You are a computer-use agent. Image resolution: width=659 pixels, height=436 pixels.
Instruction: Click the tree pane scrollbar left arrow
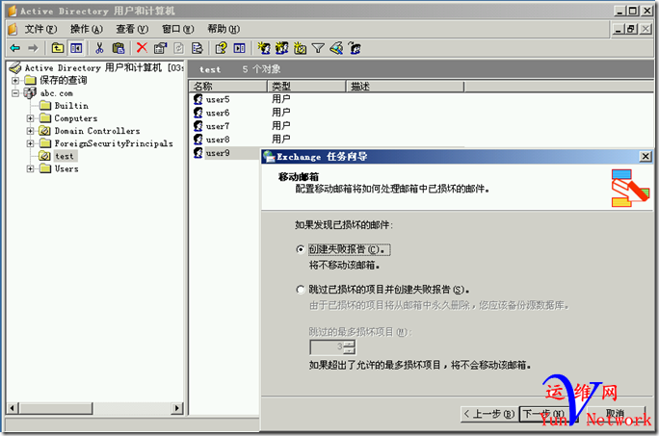[x=13, y=408]
